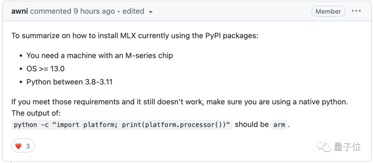Click the WeChat logo watermark icon
Viewport: 373px width, 163px height.
[324, 147]
